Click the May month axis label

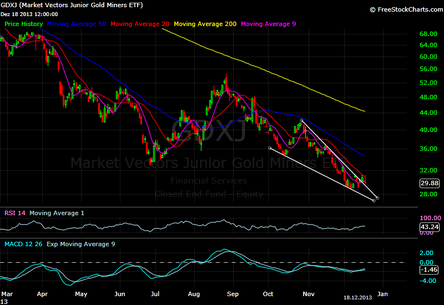point(81,294)
